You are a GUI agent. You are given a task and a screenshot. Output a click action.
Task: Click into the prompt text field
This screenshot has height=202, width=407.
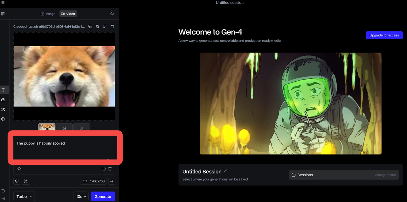click(x=64, y=148)
